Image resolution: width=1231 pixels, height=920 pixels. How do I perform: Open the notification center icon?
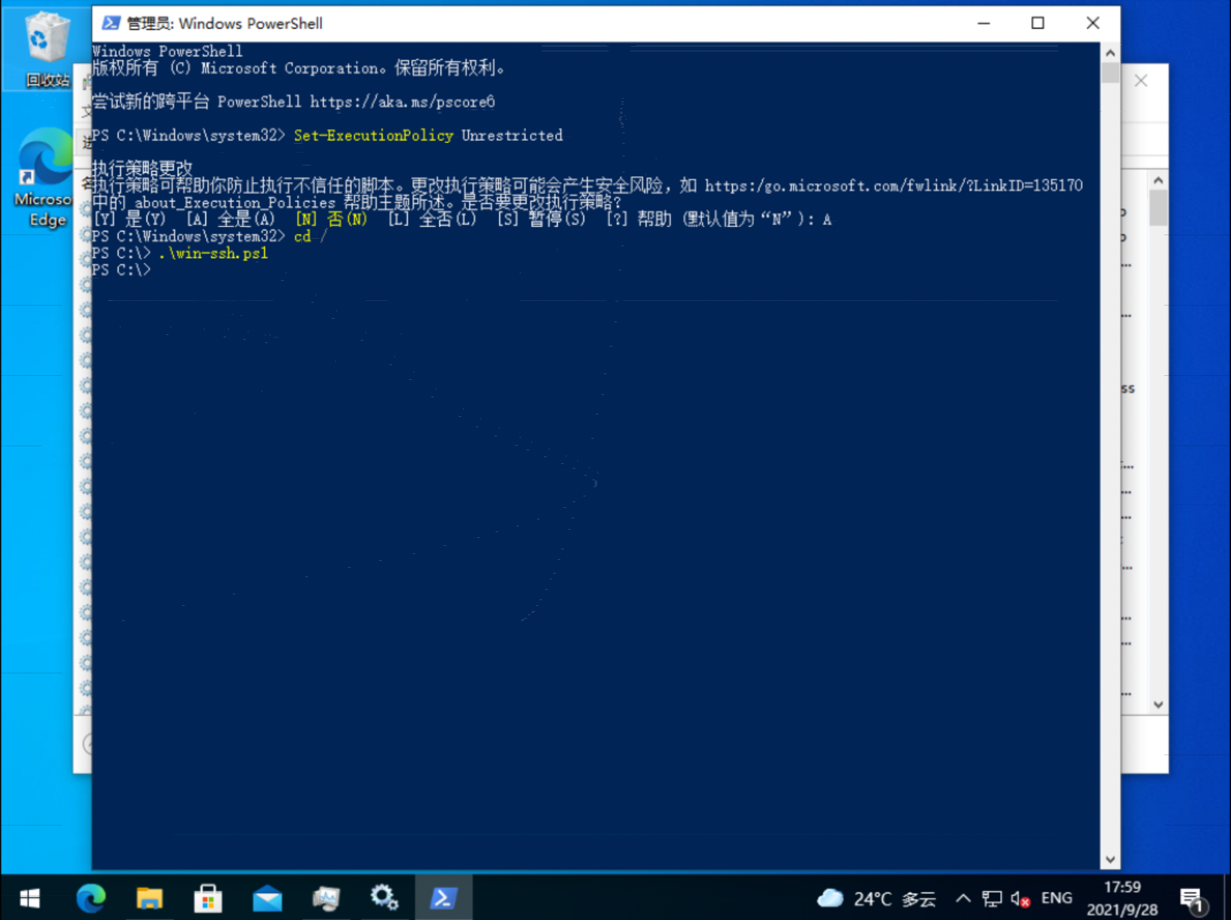(1192, 899)
